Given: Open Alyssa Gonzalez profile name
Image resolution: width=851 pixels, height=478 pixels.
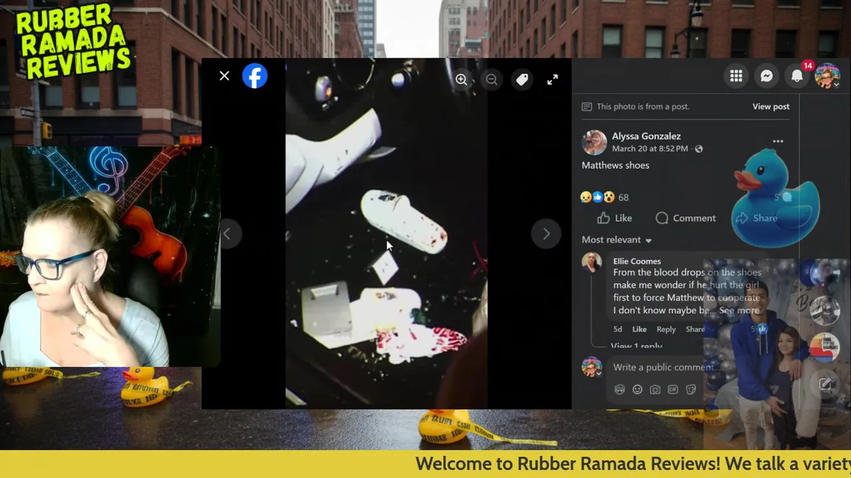Looking at the screenshot, I should click(646, 136).
